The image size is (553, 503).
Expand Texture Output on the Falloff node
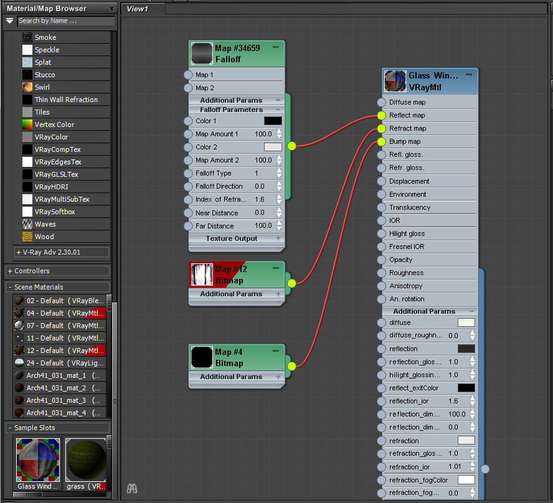[x=278, y=238]
